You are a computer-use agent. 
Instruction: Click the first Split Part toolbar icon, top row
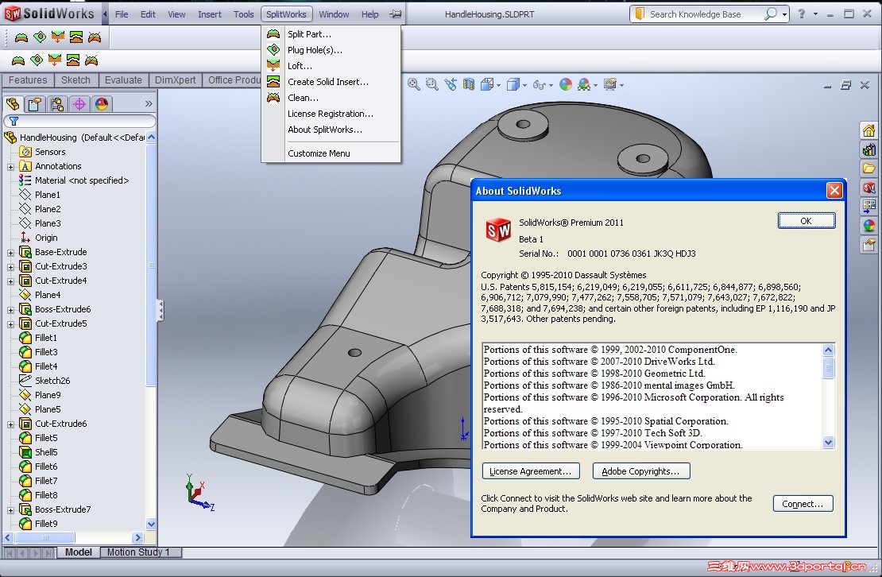21,37
